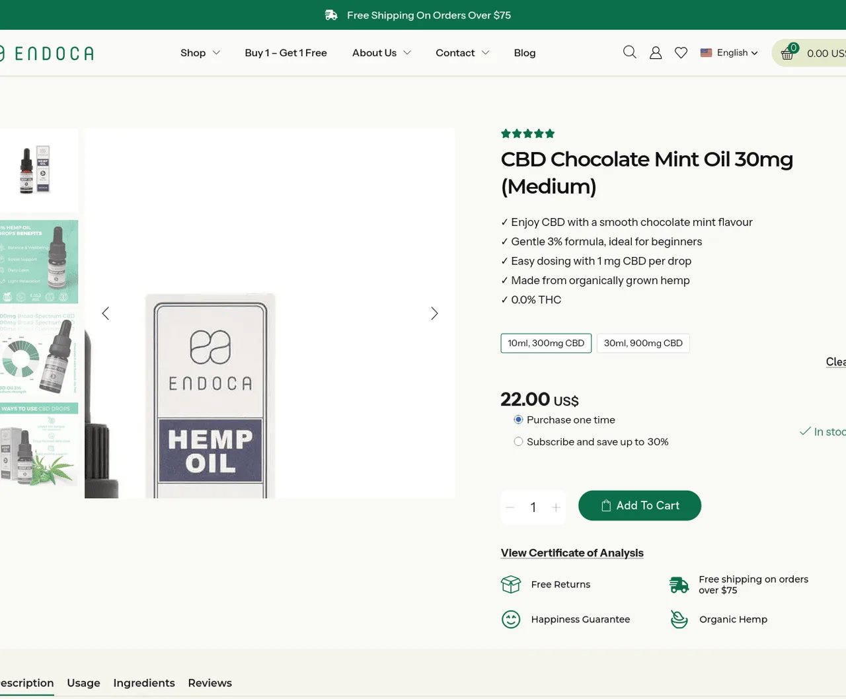Expand the Contact menu
The image size is (846, 699).
point(462,53)
